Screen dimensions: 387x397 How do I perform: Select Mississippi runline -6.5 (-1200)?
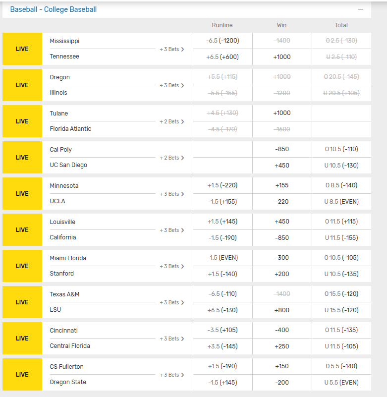tap(222, 41)
